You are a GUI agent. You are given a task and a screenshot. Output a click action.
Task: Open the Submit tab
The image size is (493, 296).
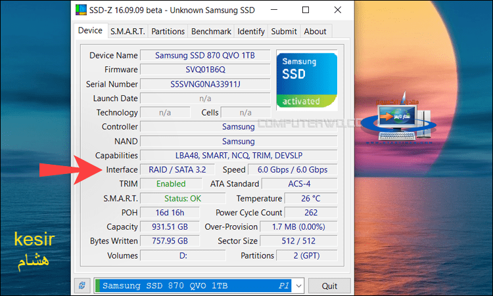click(284, 32)
